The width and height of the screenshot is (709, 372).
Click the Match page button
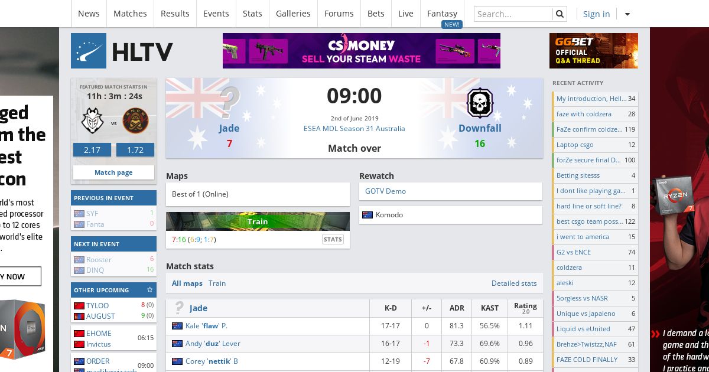(x=113, y=172)
